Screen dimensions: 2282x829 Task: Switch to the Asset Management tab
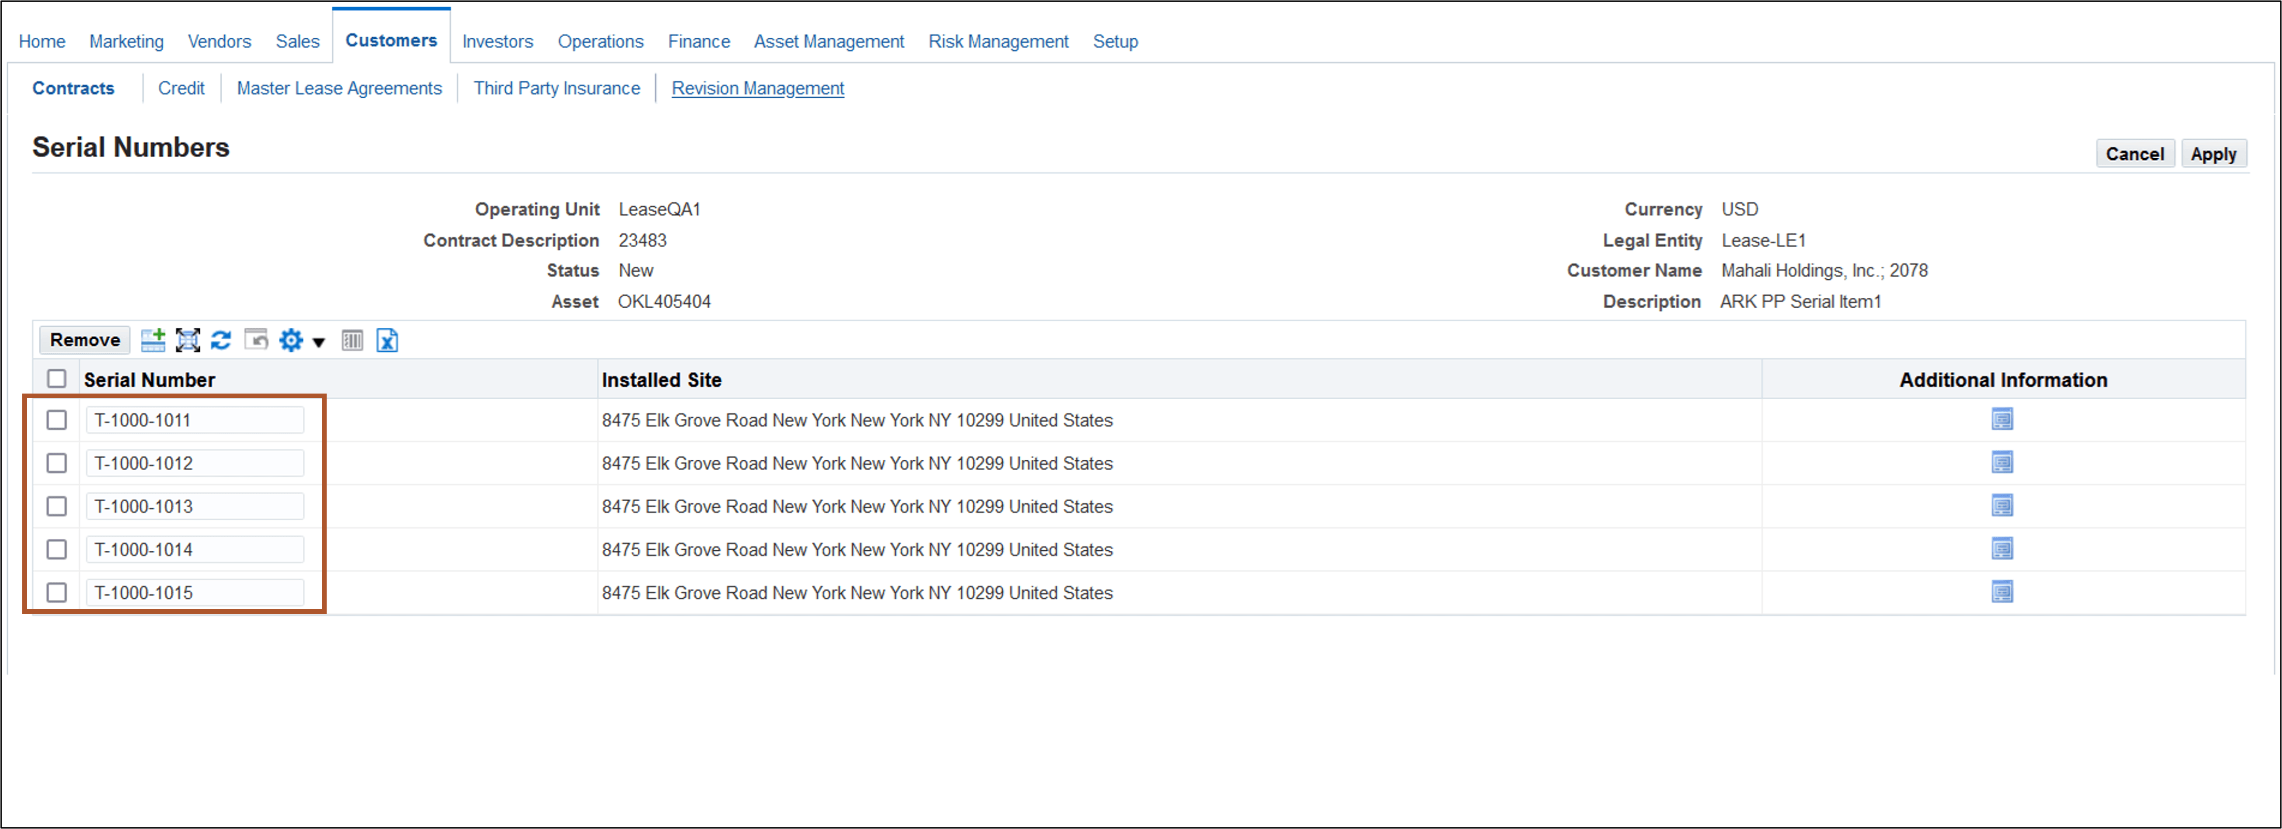[x=828, y=41]
